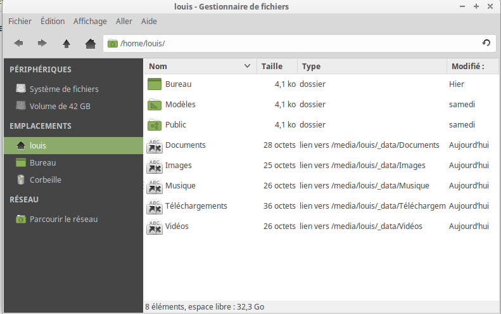Select the Public shared folder icon
Viewport: 501px width, 314px height.
[x=155, y=125]
